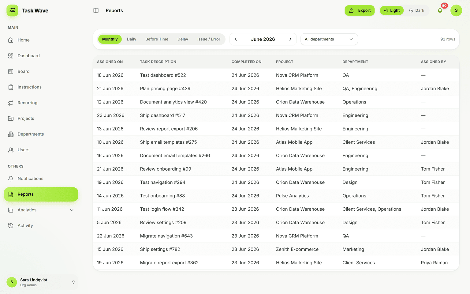Click 'Document analytics view #420' task
The width and height of the screenshot is (470, 294).
click(x=173, y=102)
